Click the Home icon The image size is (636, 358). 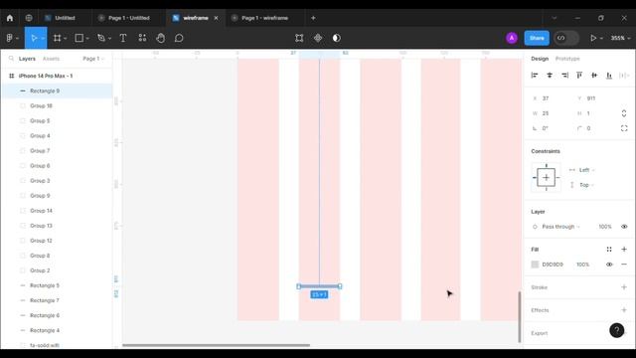click(x=10, y=18)
